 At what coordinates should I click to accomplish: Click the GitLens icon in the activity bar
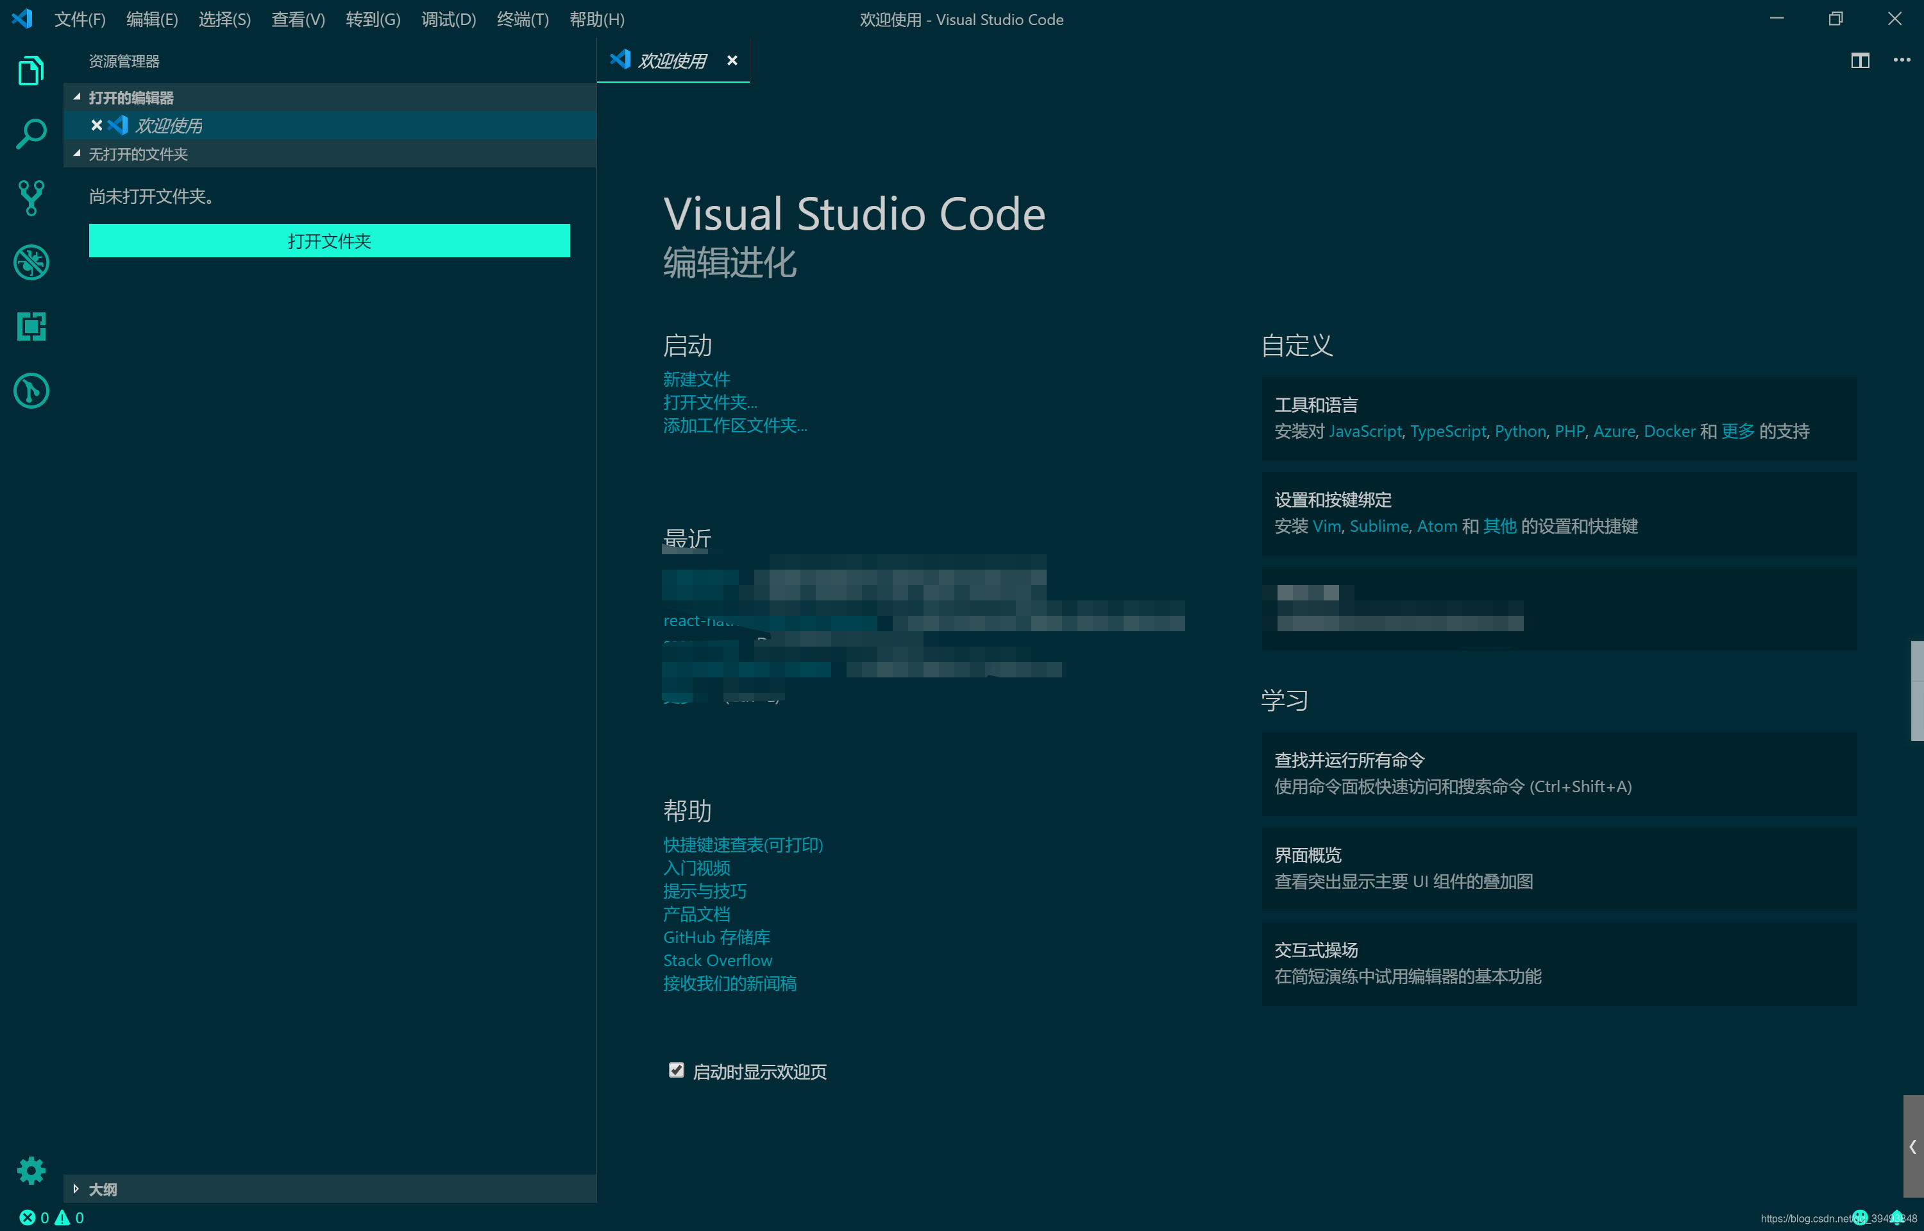(x=31, y=391)
